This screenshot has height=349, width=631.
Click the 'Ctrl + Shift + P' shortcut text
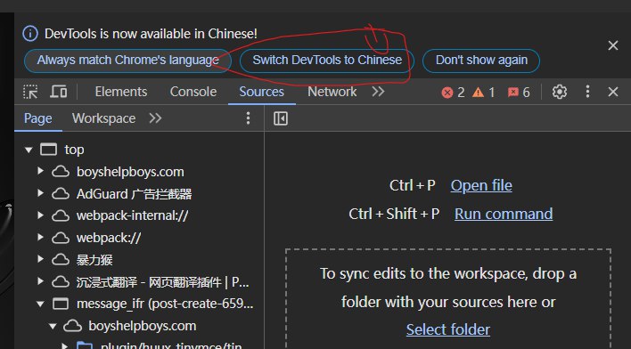(x=394, y=214)
